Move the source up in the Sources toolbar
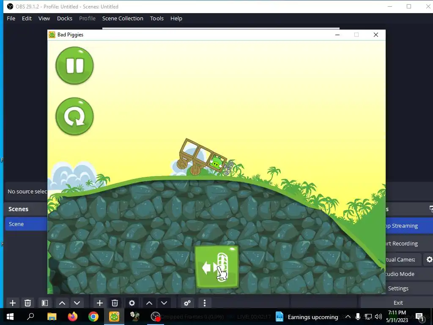The image size is (433, 325). [149, 303]
